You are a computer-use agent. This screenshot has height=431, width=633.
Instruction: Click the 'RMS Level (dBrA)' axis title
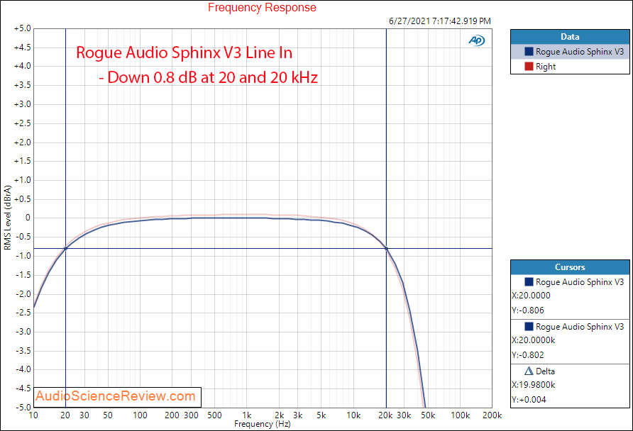tap(8, 218)
